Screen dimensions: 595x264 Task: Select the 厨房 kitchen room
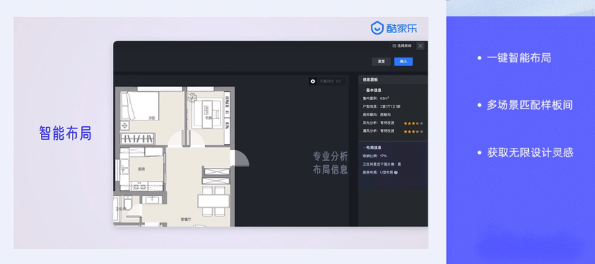147,169
